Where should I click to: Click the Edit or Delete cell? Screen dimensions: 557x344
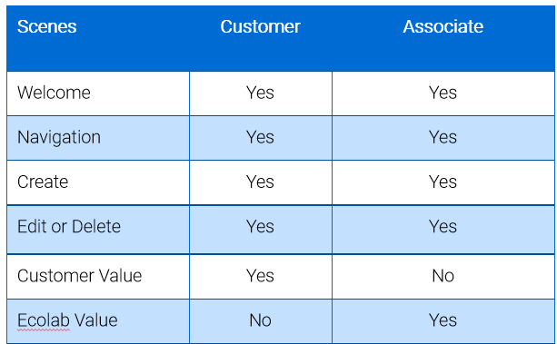click(98, 230)
